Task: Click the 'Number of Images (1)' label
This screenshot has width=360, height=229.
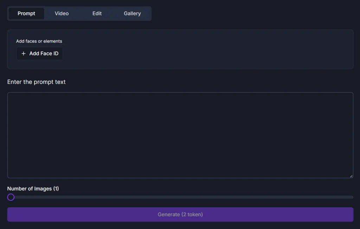Action: (x=33, y=188)
